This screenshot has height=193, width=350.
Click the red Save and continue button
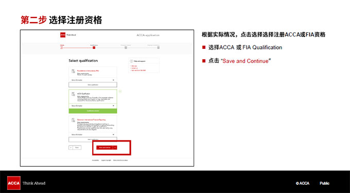point(104,148)
